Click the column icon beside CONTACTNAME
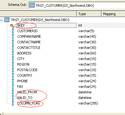Screen dimensions: 125x115 13,42
